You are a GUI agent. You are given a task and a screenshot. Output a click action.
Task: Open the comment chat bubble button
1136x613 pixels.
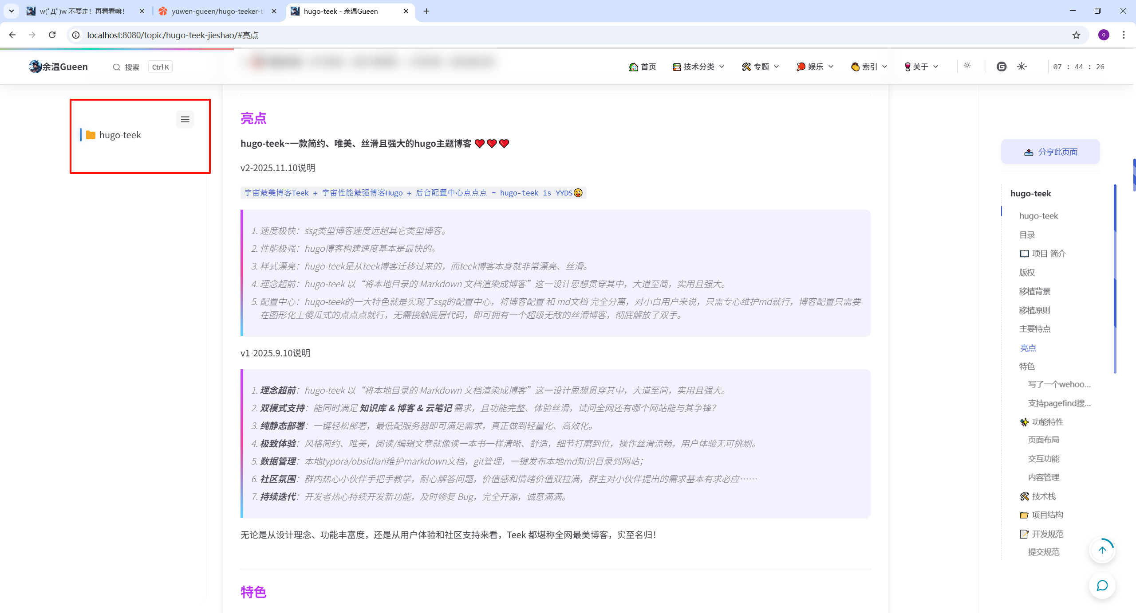(1102, 586)
